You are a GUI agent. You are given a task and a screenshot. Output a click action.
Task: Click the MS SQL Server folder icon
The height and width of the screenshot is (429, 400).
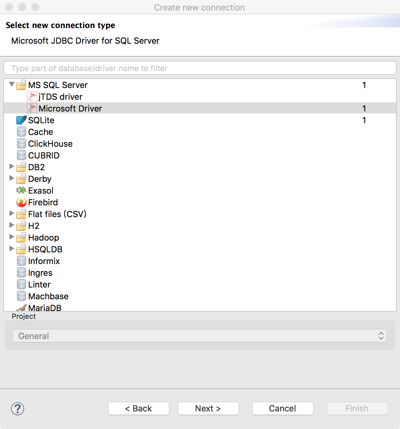coord(22,85)
